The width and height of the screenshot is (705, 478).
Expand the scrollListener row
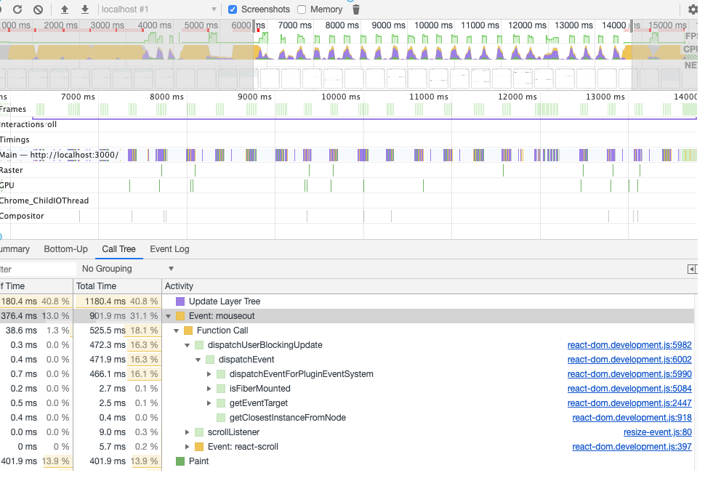pyautogui.click(x=187, y=432)
